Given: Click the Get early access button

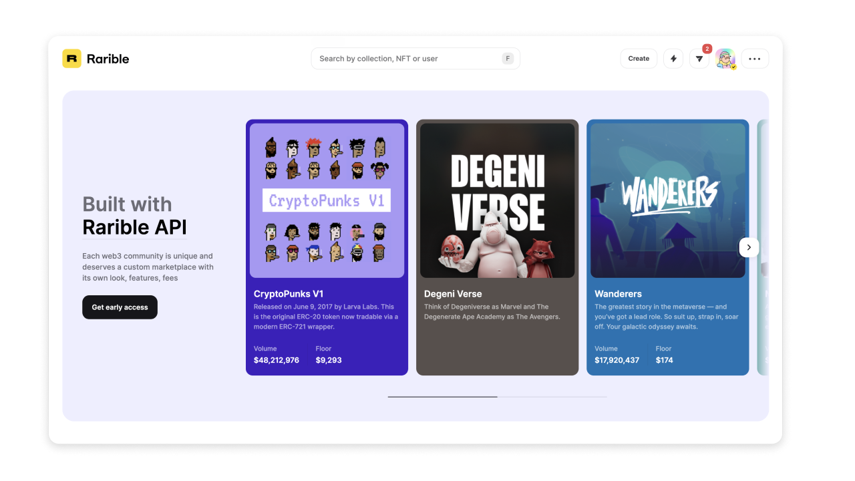Looking at the screenshot, I should pos(120,307).
